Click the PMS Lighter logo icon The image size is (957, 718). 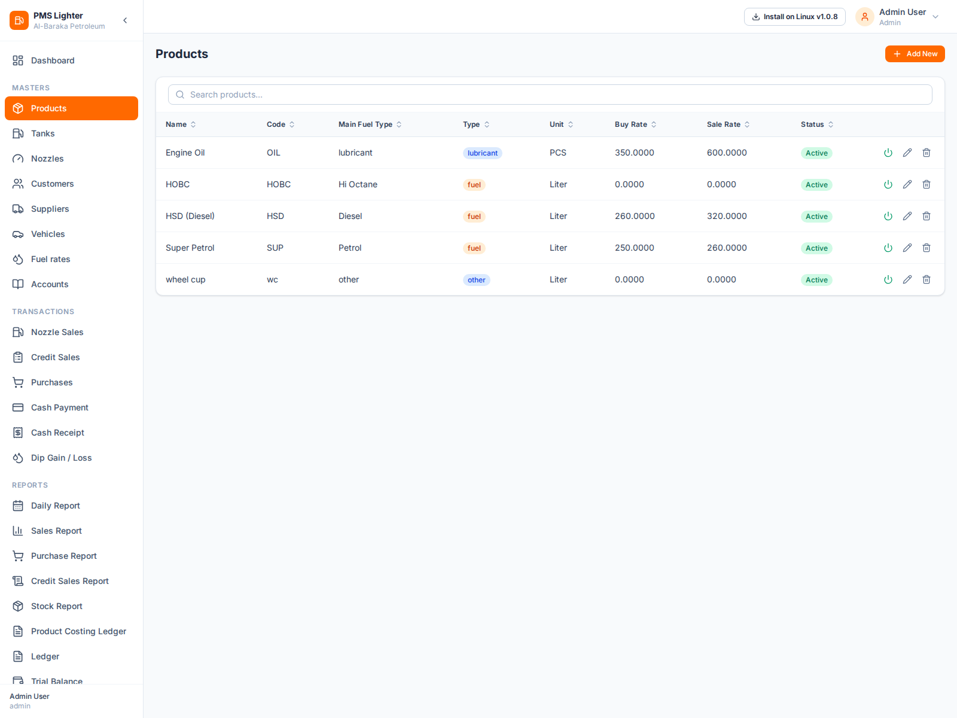coord(19,20)
